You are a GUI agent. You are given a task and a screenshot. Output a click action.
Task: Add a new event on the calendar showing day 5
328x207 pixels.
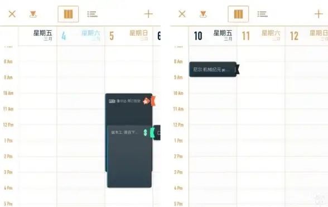point(148,14)
